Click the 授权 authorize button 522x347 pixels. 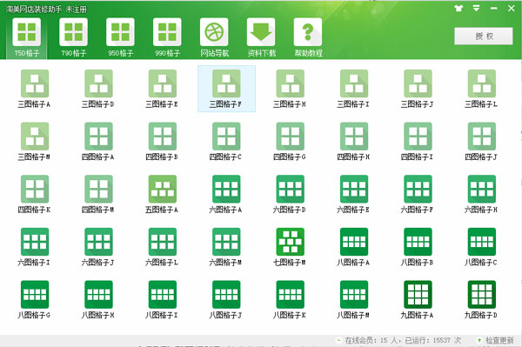(484, 36)
